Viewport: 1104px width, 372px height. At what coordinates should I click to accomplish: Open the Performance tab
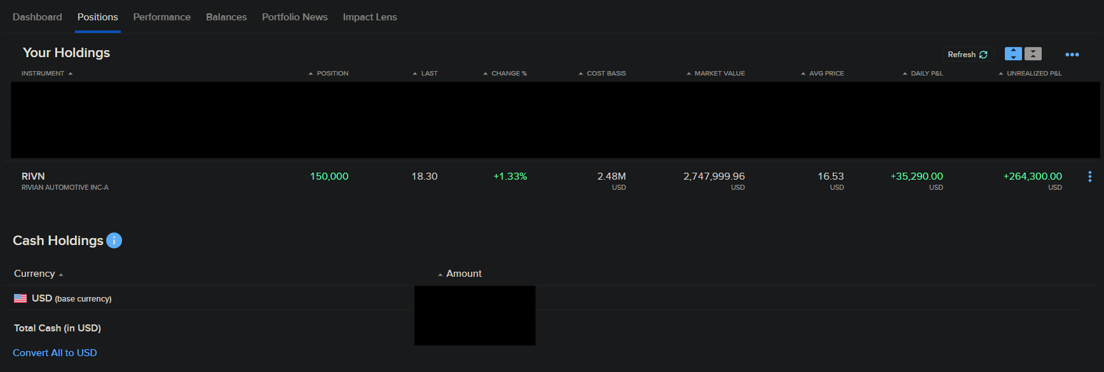click(162, 17)
